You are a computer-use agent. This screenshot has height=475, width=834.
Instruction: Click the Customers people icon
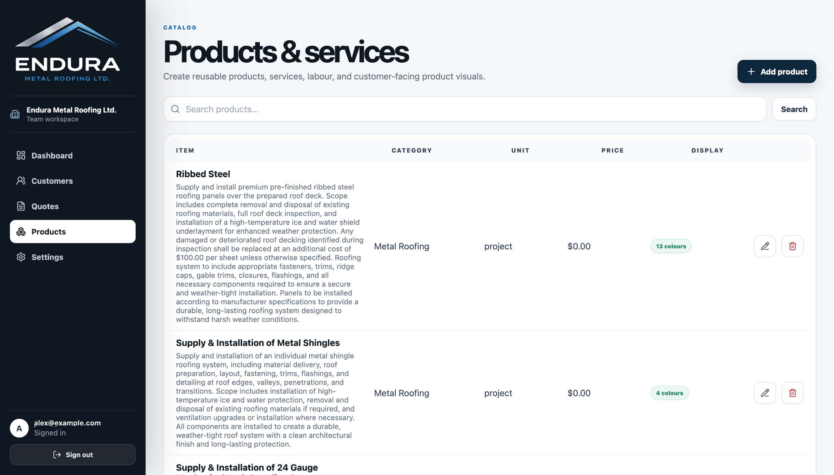[21, 181]
